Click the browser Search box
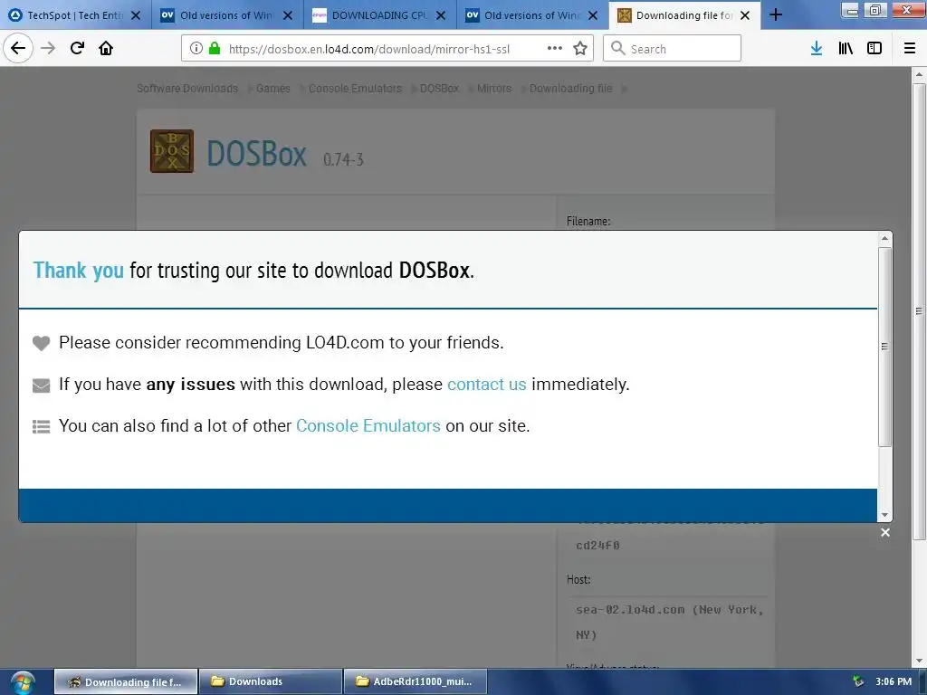 tap(673, 48)
